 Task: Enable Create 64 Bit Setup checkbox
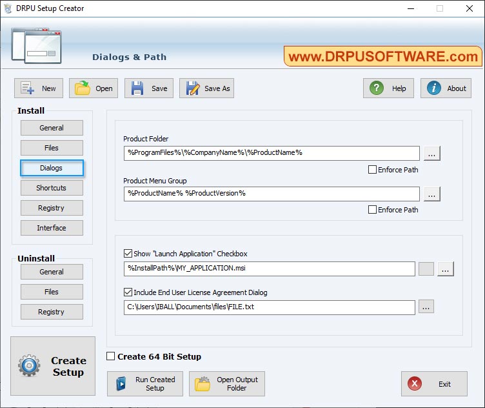point(110,356)
